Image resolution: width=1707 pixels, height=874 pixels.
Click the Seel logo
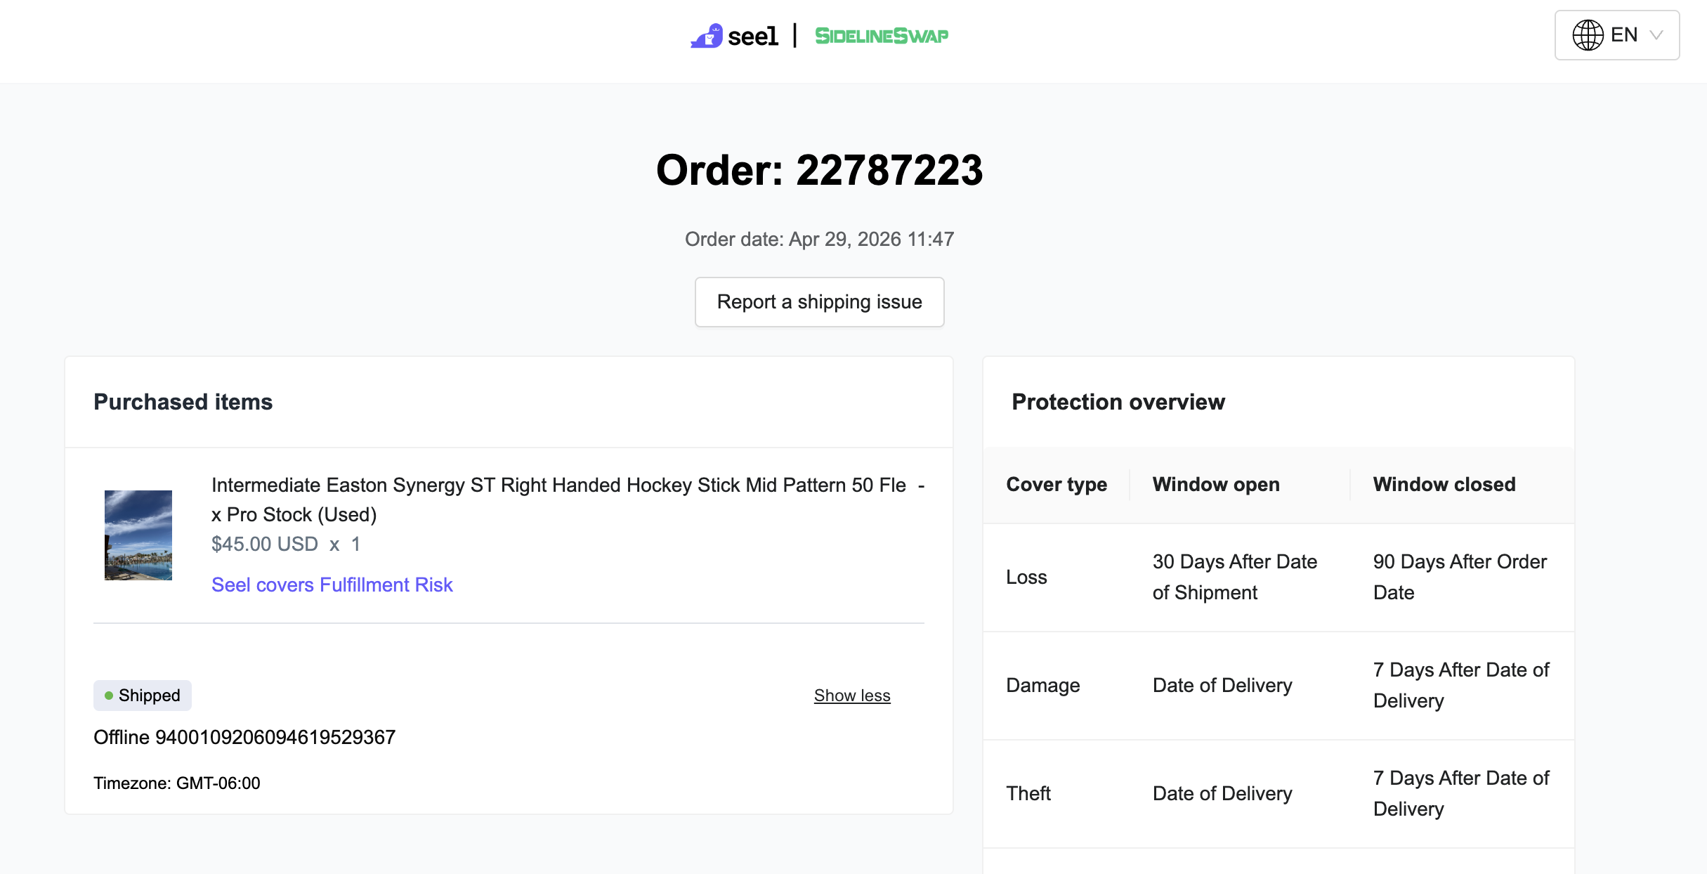click(x=734, y=35)
